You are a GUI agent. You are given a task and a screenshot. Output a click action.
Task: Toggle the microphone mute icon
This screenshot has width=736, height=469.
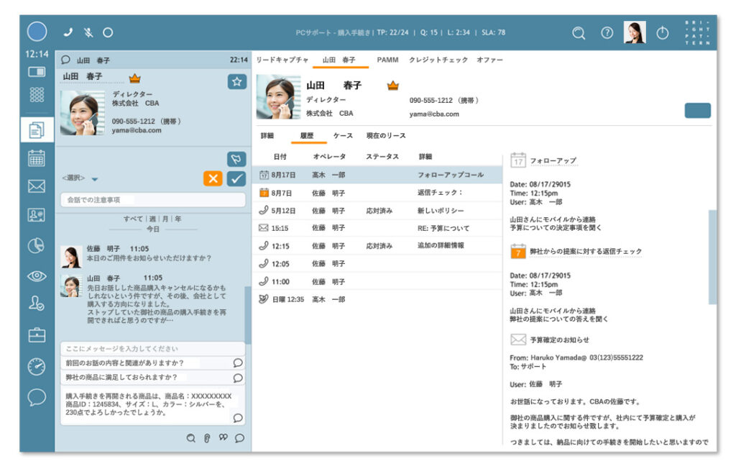88,32
